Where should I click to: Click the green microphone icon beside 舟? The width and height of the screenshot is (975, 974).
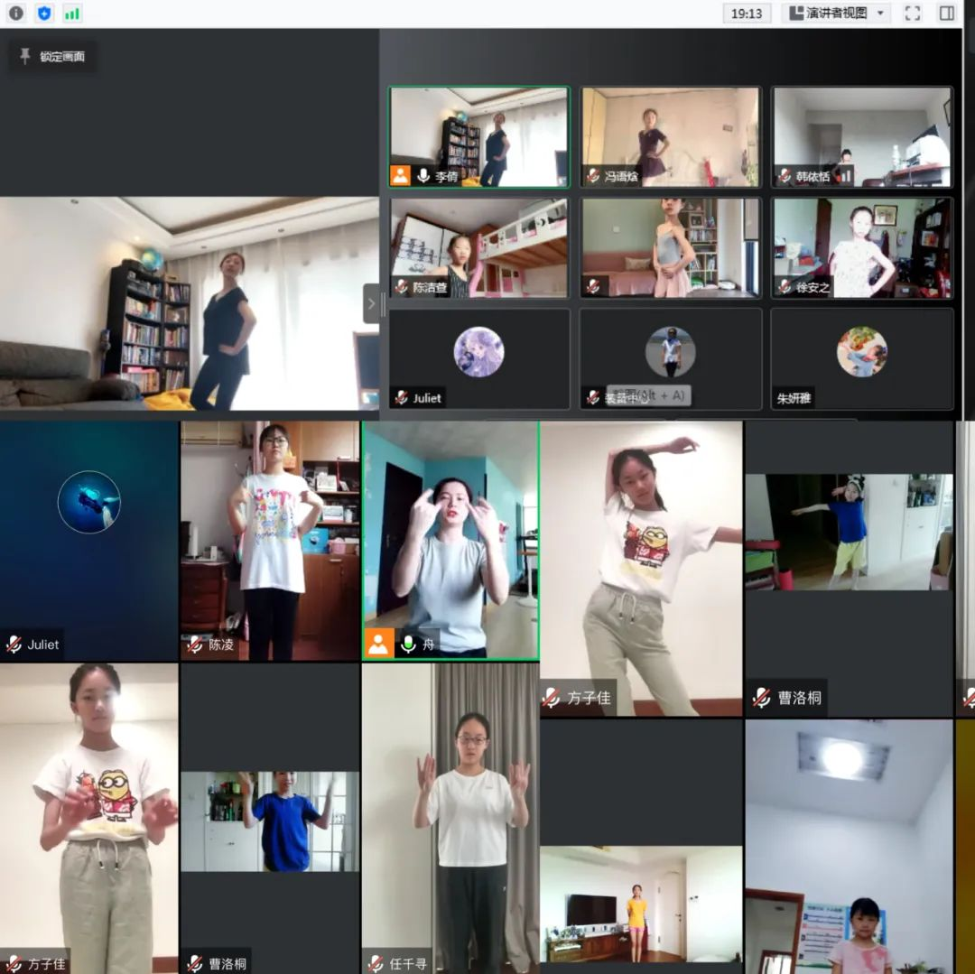[408, 645]
